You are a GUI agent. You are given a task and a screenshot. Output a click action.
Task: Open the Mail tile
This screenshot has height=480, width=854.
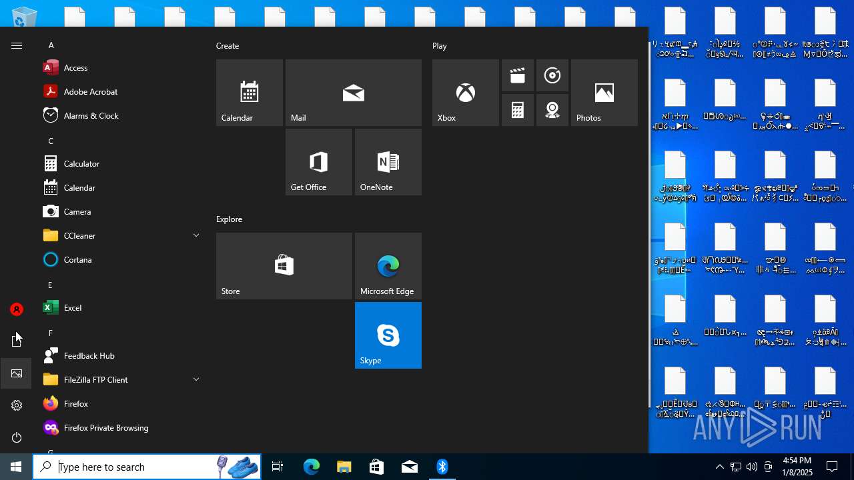pos(354,93)
